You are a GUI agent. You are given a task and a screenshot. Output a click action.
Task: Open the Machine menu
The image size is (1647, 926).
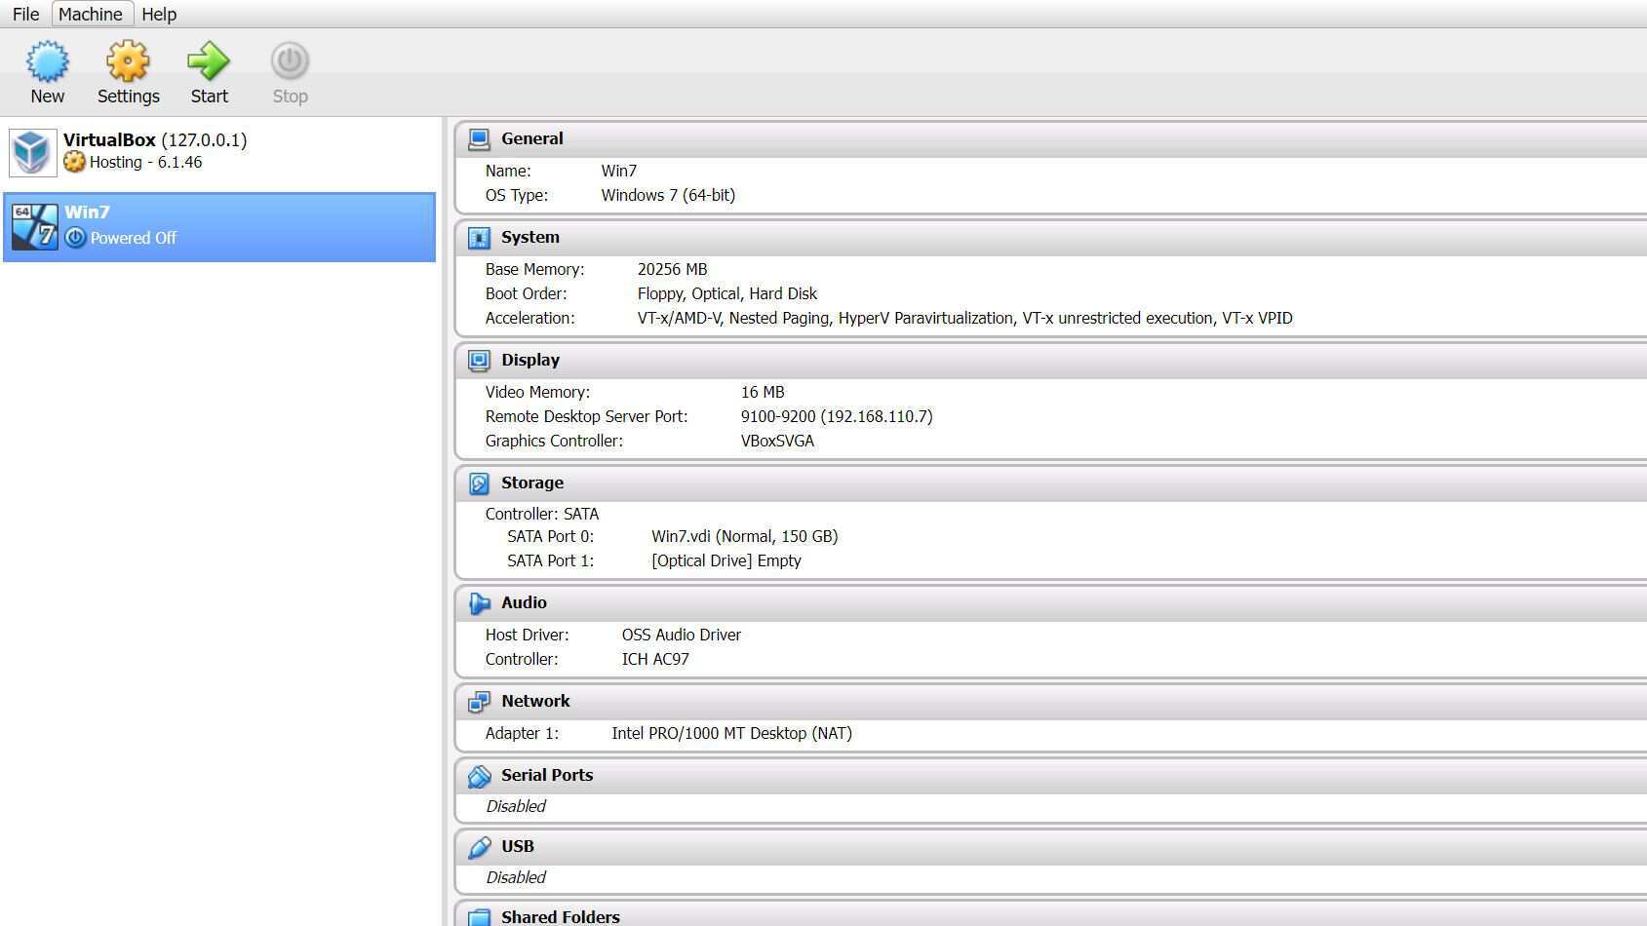[x=91, y=15]
